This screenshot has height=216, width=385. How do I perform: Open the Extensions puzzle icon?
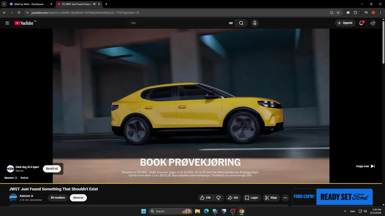pos(355,13)
